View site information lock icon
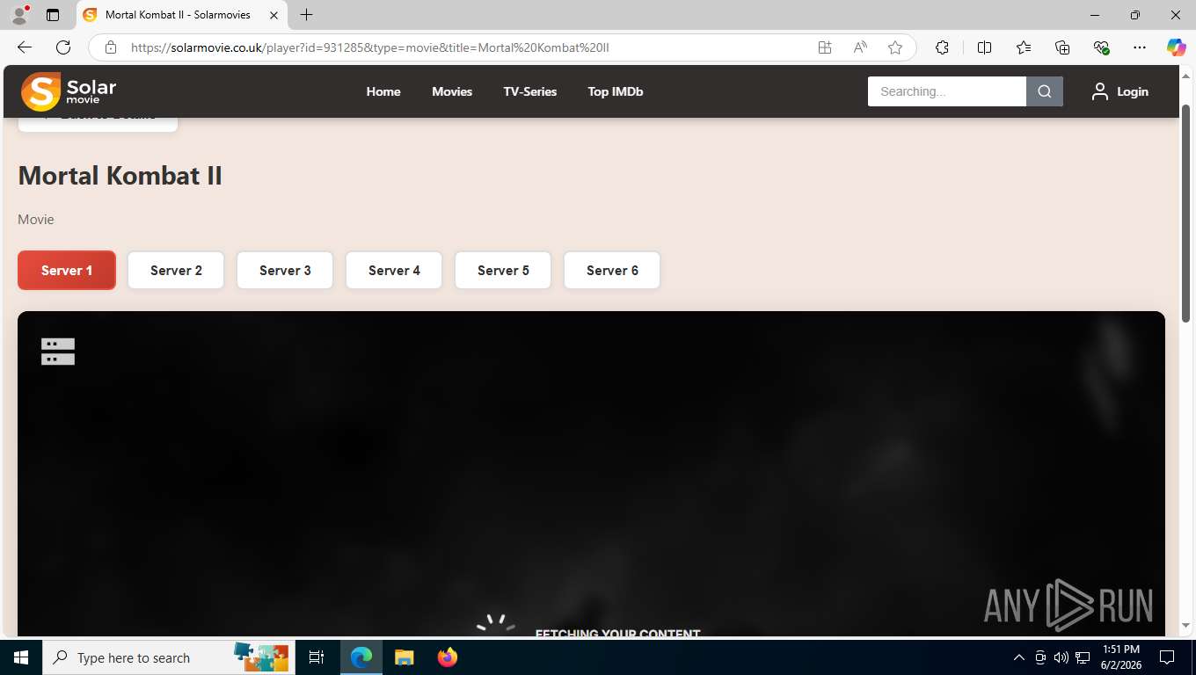This screenshot has width=1196, height=675. click(x=111, y=47)
